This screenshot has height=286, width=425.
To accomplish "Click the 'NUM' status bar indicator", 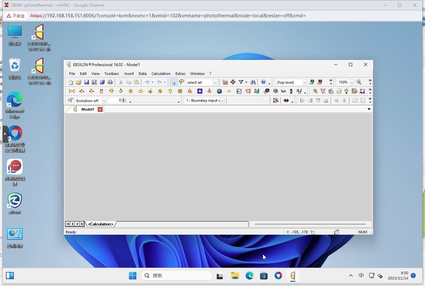I will point(363,232).
